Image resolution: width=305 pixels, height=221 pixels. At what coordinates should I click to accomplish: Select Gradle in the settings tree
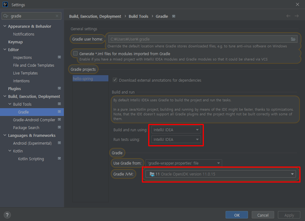pyautogui.click(x=32, y=112)
